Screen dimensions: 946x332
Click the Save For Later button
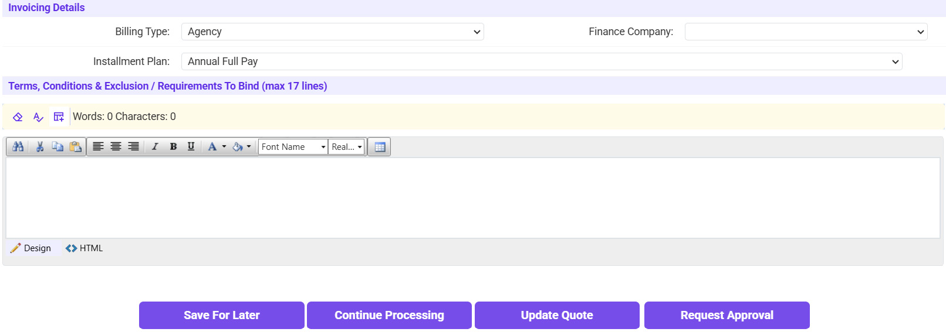tap(221, 315)
